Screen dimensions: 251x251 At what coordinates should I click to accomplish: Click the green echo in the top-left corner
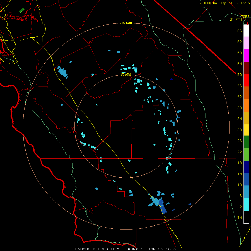tap(21, 10)
